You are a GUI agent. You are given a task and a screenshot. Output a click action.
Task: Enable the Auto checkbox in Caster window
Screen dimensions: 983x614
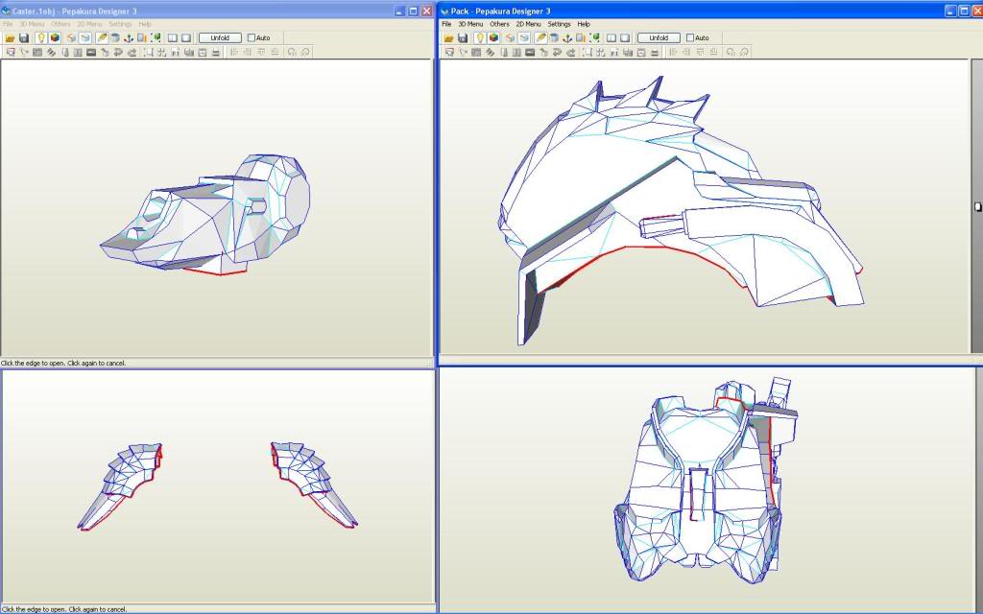point(252,37)
